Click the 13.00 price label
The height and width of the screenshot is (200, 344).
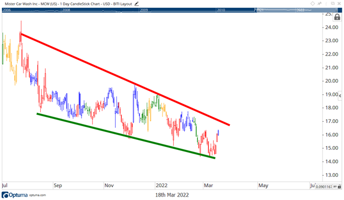[331, 175]
